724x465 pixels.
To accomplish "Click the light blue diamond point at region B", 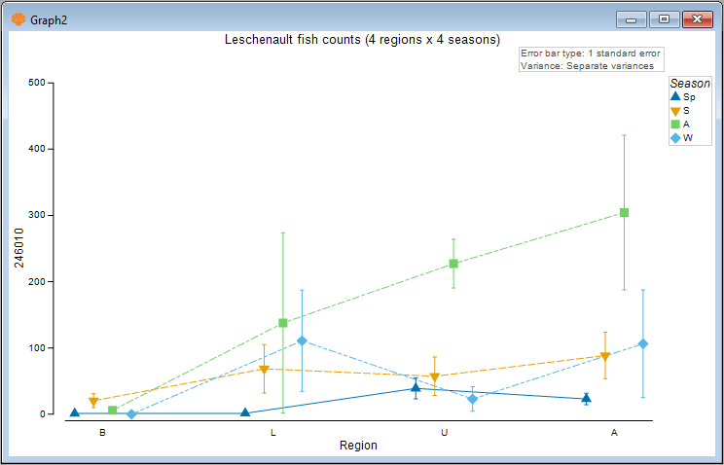I will coord(131,414).
